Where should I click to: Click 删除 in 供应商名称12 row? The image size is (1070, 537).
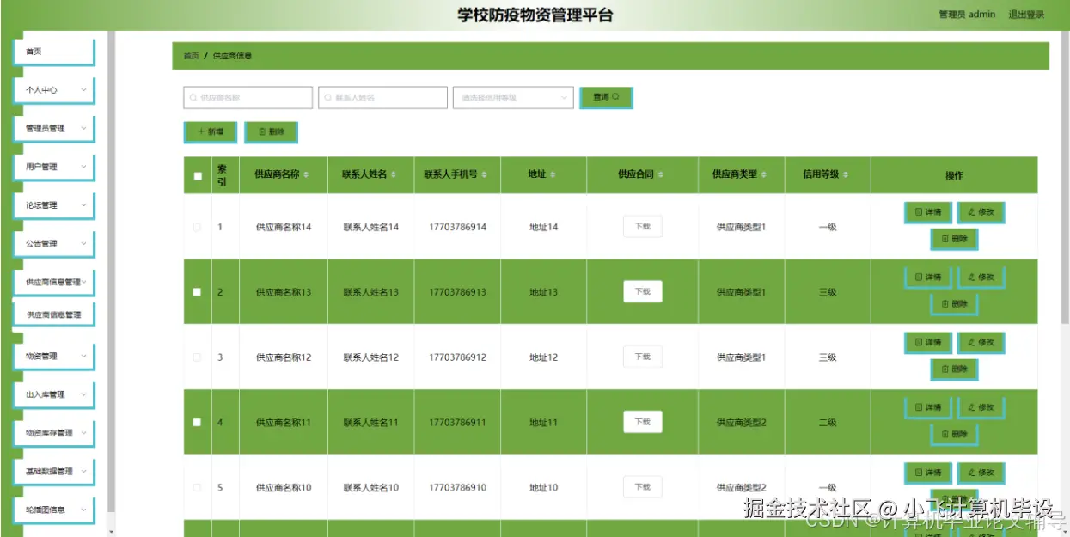tap(954, 369)
